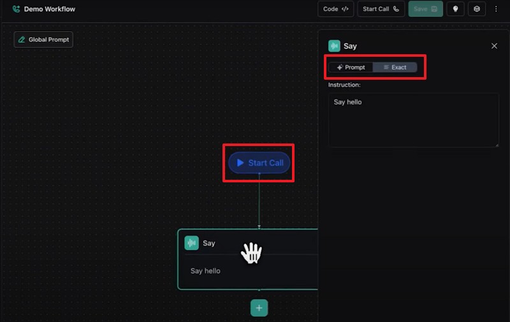Click the phone workflow icon beside Demo Workflow
The height and width of the screenshot is (322, 510).
[x=16, y=9]
